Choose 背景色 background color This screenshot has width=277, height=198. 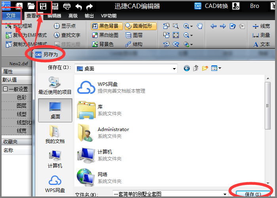click(x=103, y=44)
